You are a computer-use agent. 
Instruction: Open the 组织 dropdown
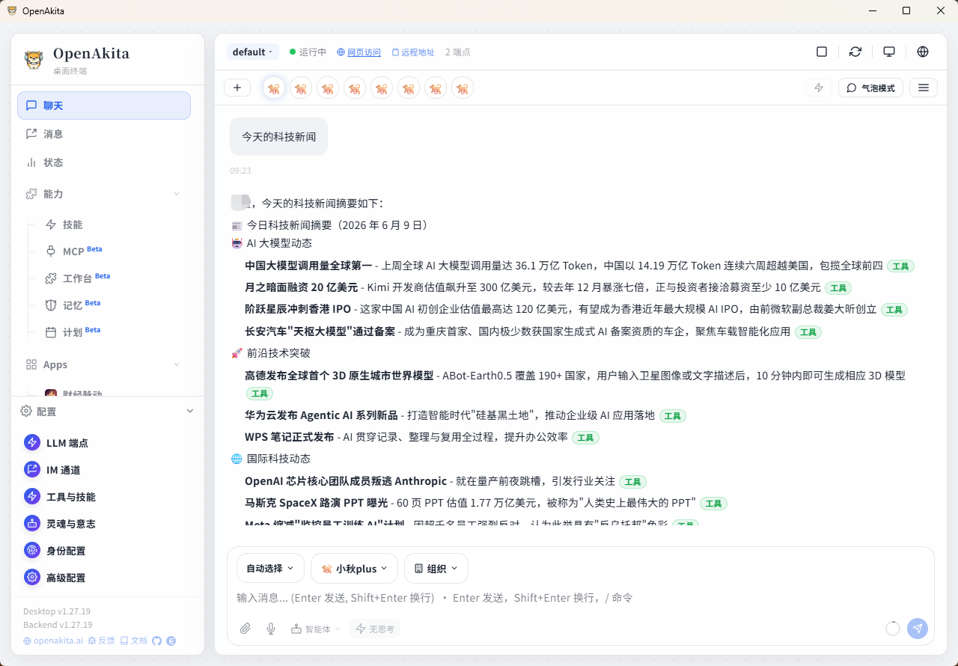tap(436, 569)
